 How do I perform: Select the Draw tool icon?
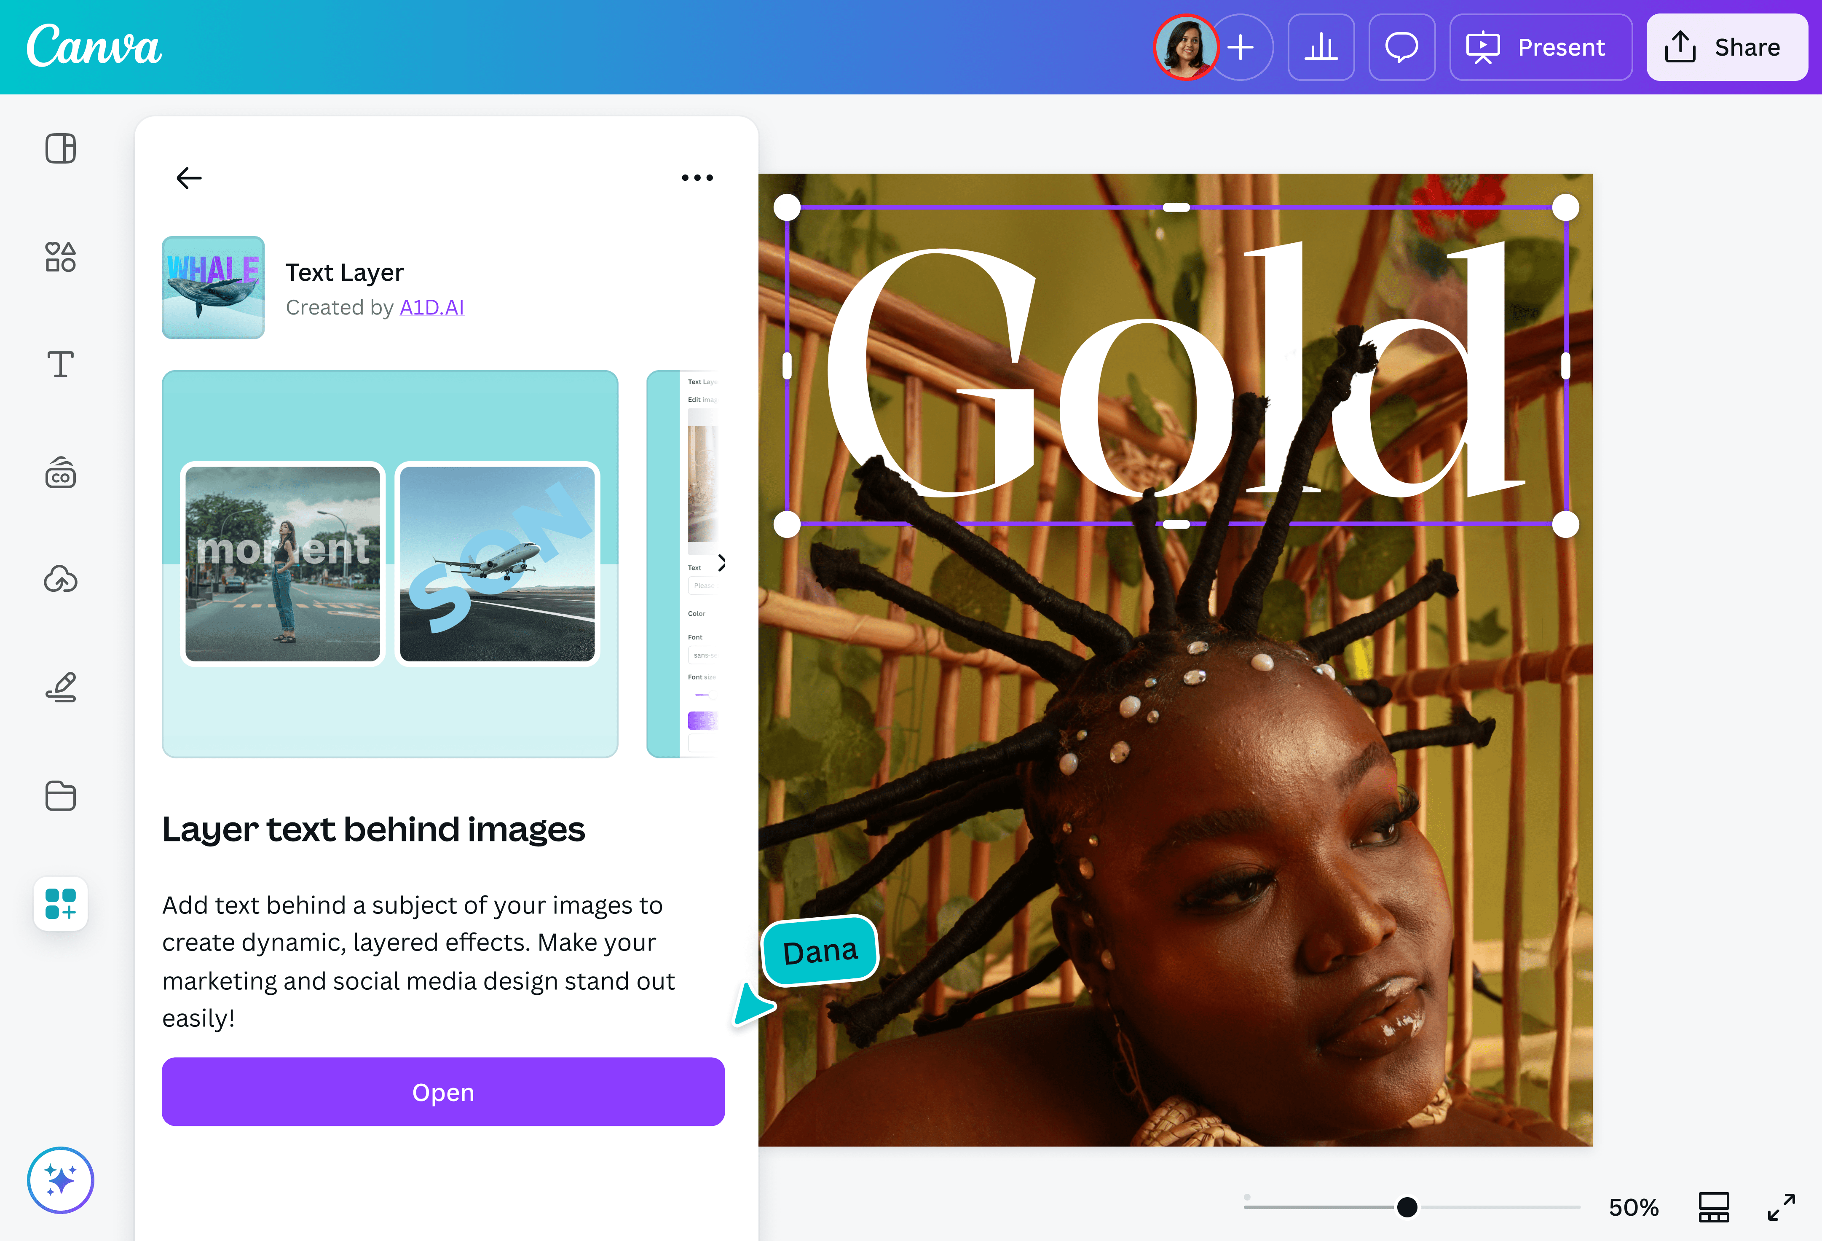click(x=60, y=687)
